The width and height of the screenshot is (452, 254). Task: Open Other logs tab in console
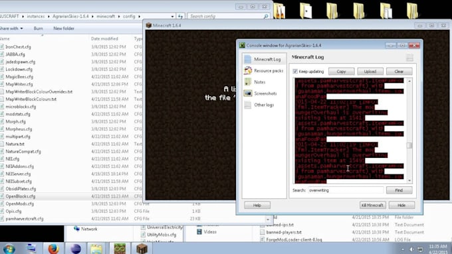264,105
